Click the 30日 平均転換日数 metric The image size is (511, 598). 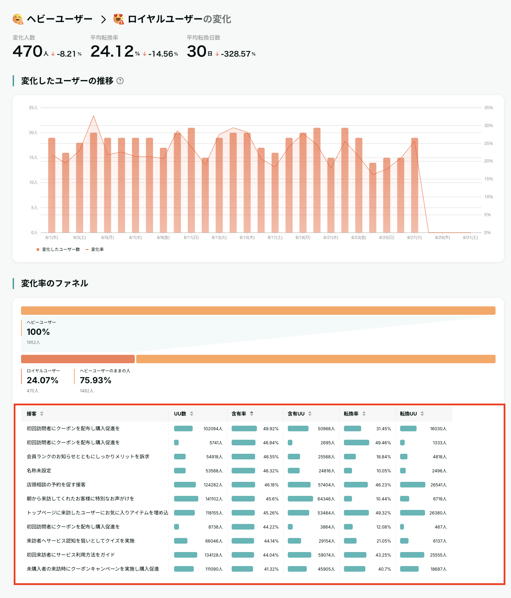[x=200, y=52]
